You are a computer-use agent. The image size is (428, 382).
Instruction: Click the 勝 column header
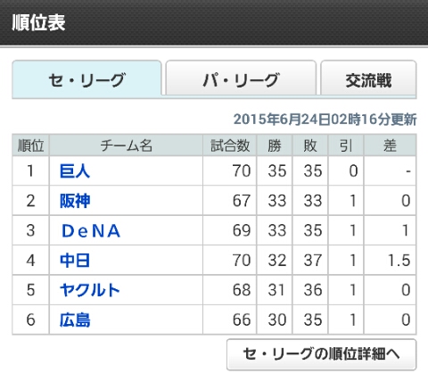click(x=275, y=145)
